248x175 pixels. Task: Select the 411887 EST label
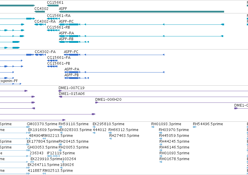click(x=35, y=171)
